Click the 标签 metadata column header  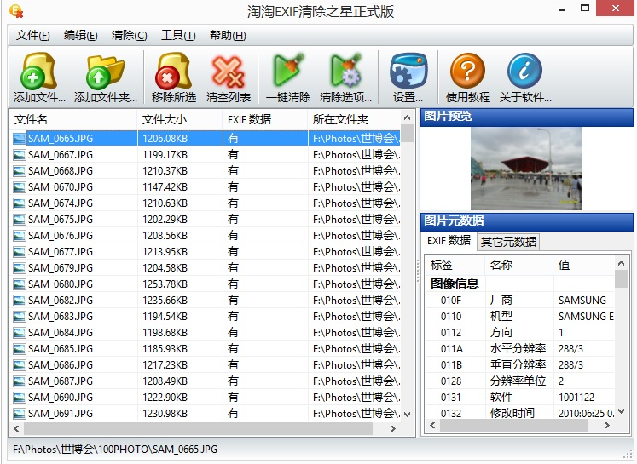coord(455,266)
